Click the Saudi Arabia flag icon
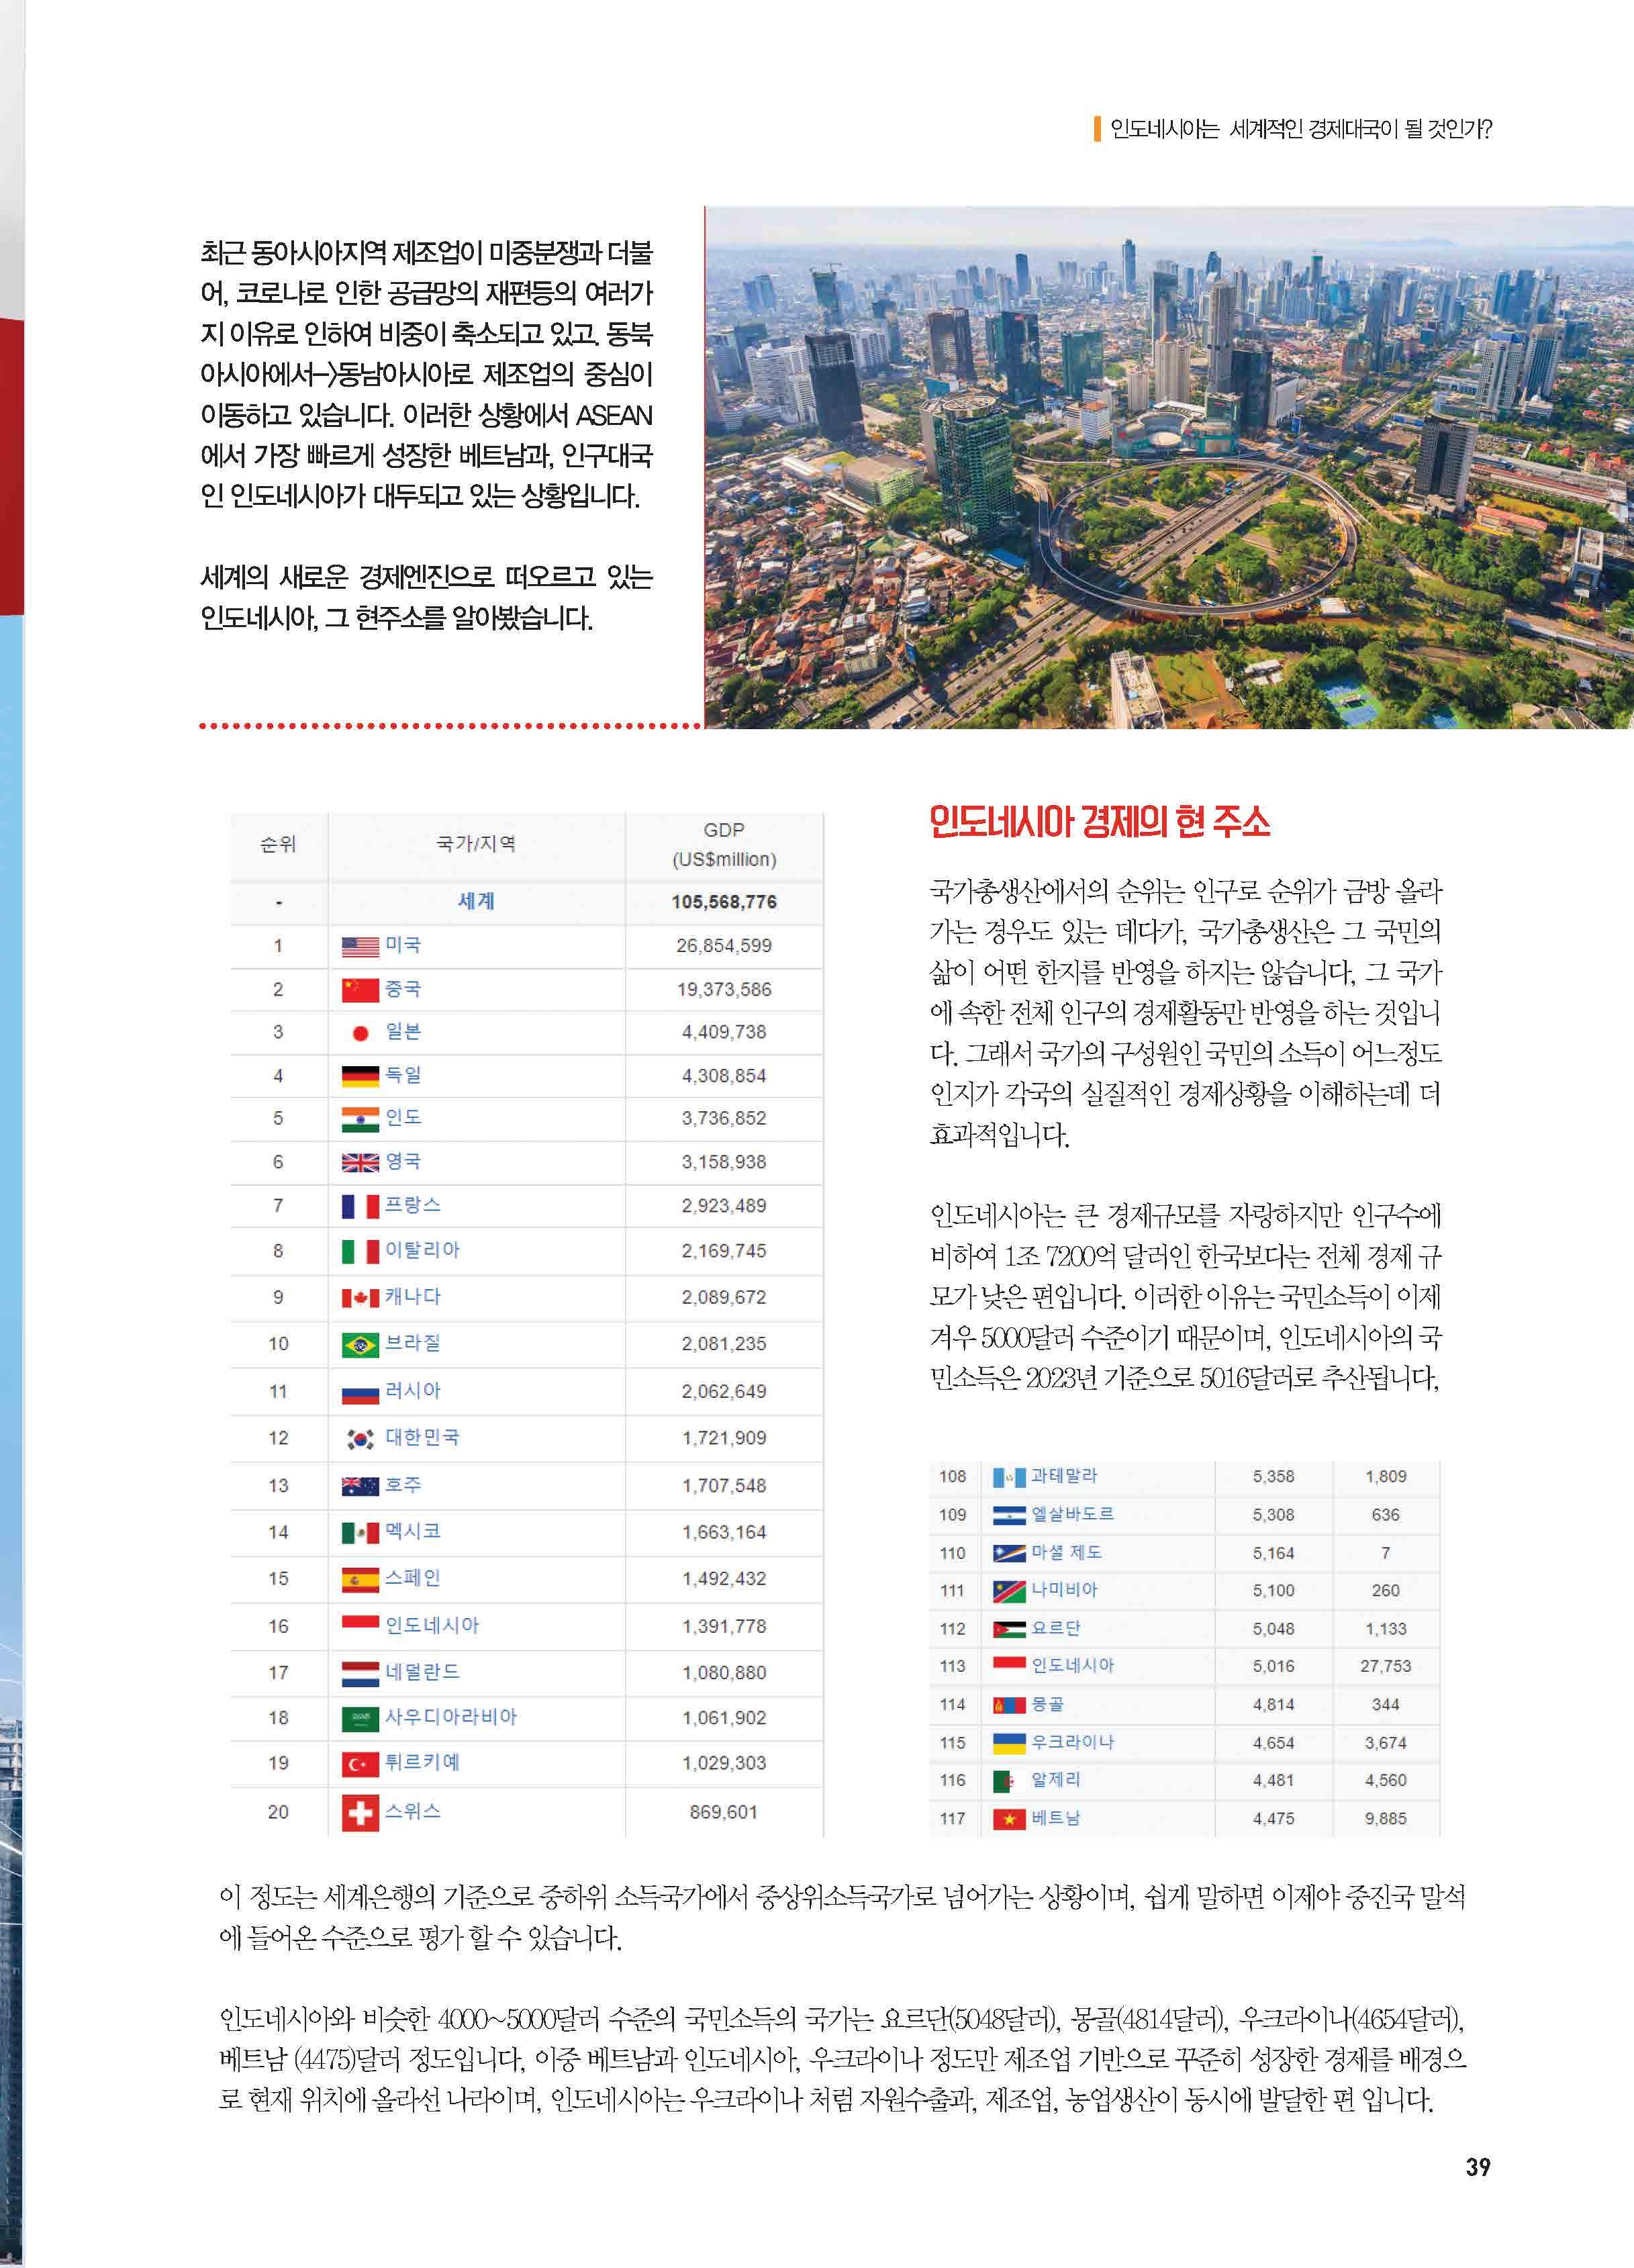The width and height of the screenshot is (1634, 2268). 360,1718
